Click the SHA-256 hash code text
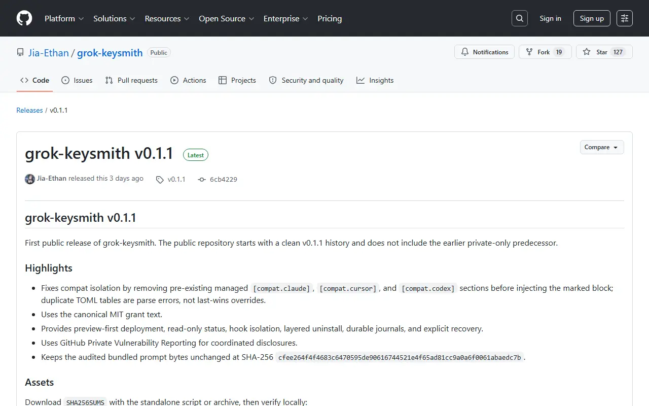 tap(400, 357)
